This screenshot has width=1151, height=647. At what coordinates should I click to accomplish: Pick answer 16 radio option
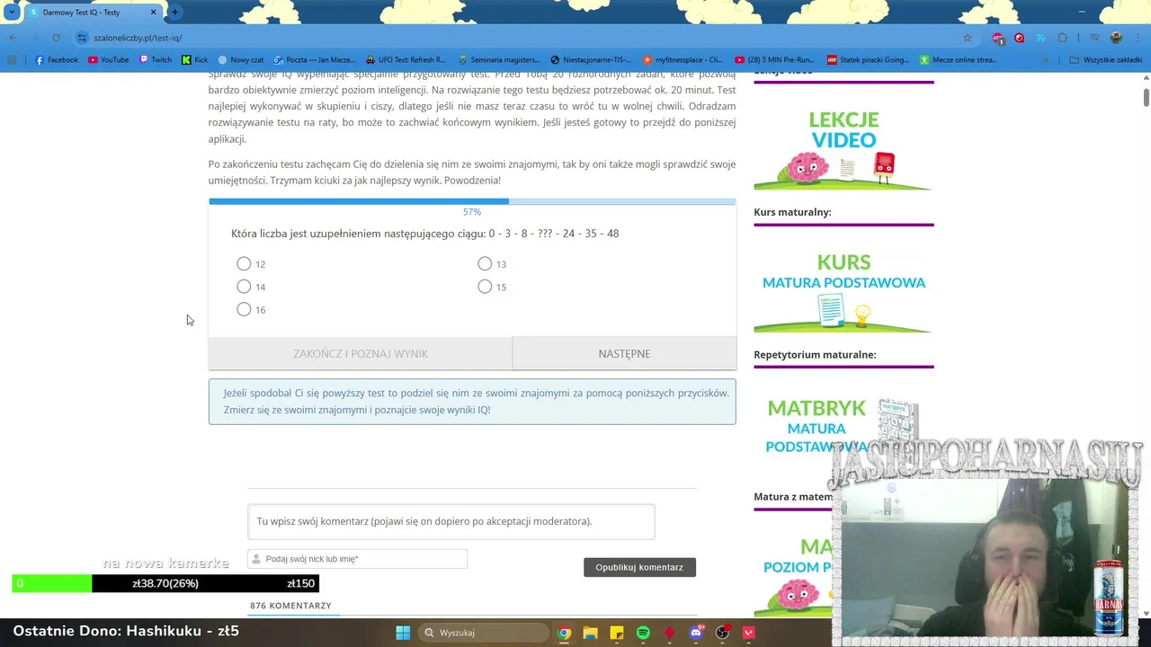pos(244,309)
